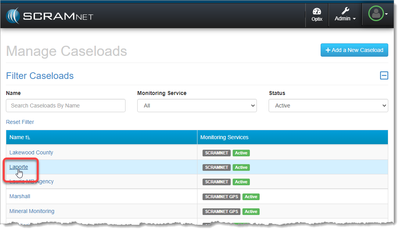Screen dimensions: 400x231
Task: Click the SCRAMNET logo
Action: [x=49, y=16]
